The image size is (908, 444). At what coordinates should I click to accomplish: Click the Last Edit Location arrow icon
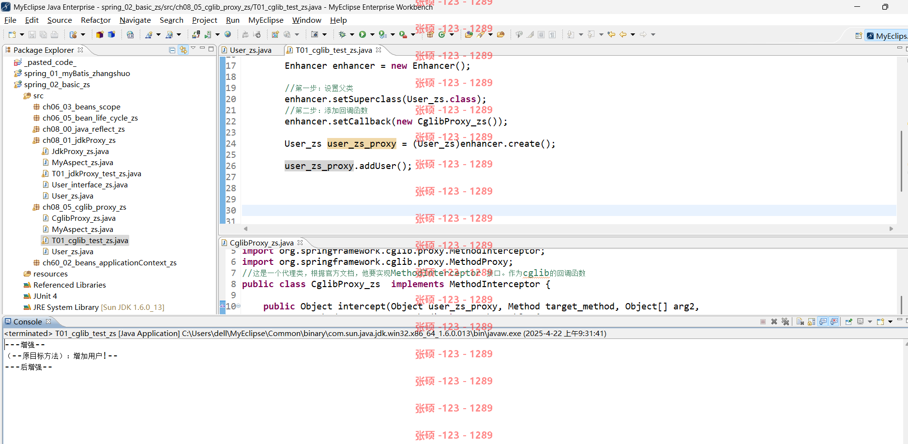point(612,34)
